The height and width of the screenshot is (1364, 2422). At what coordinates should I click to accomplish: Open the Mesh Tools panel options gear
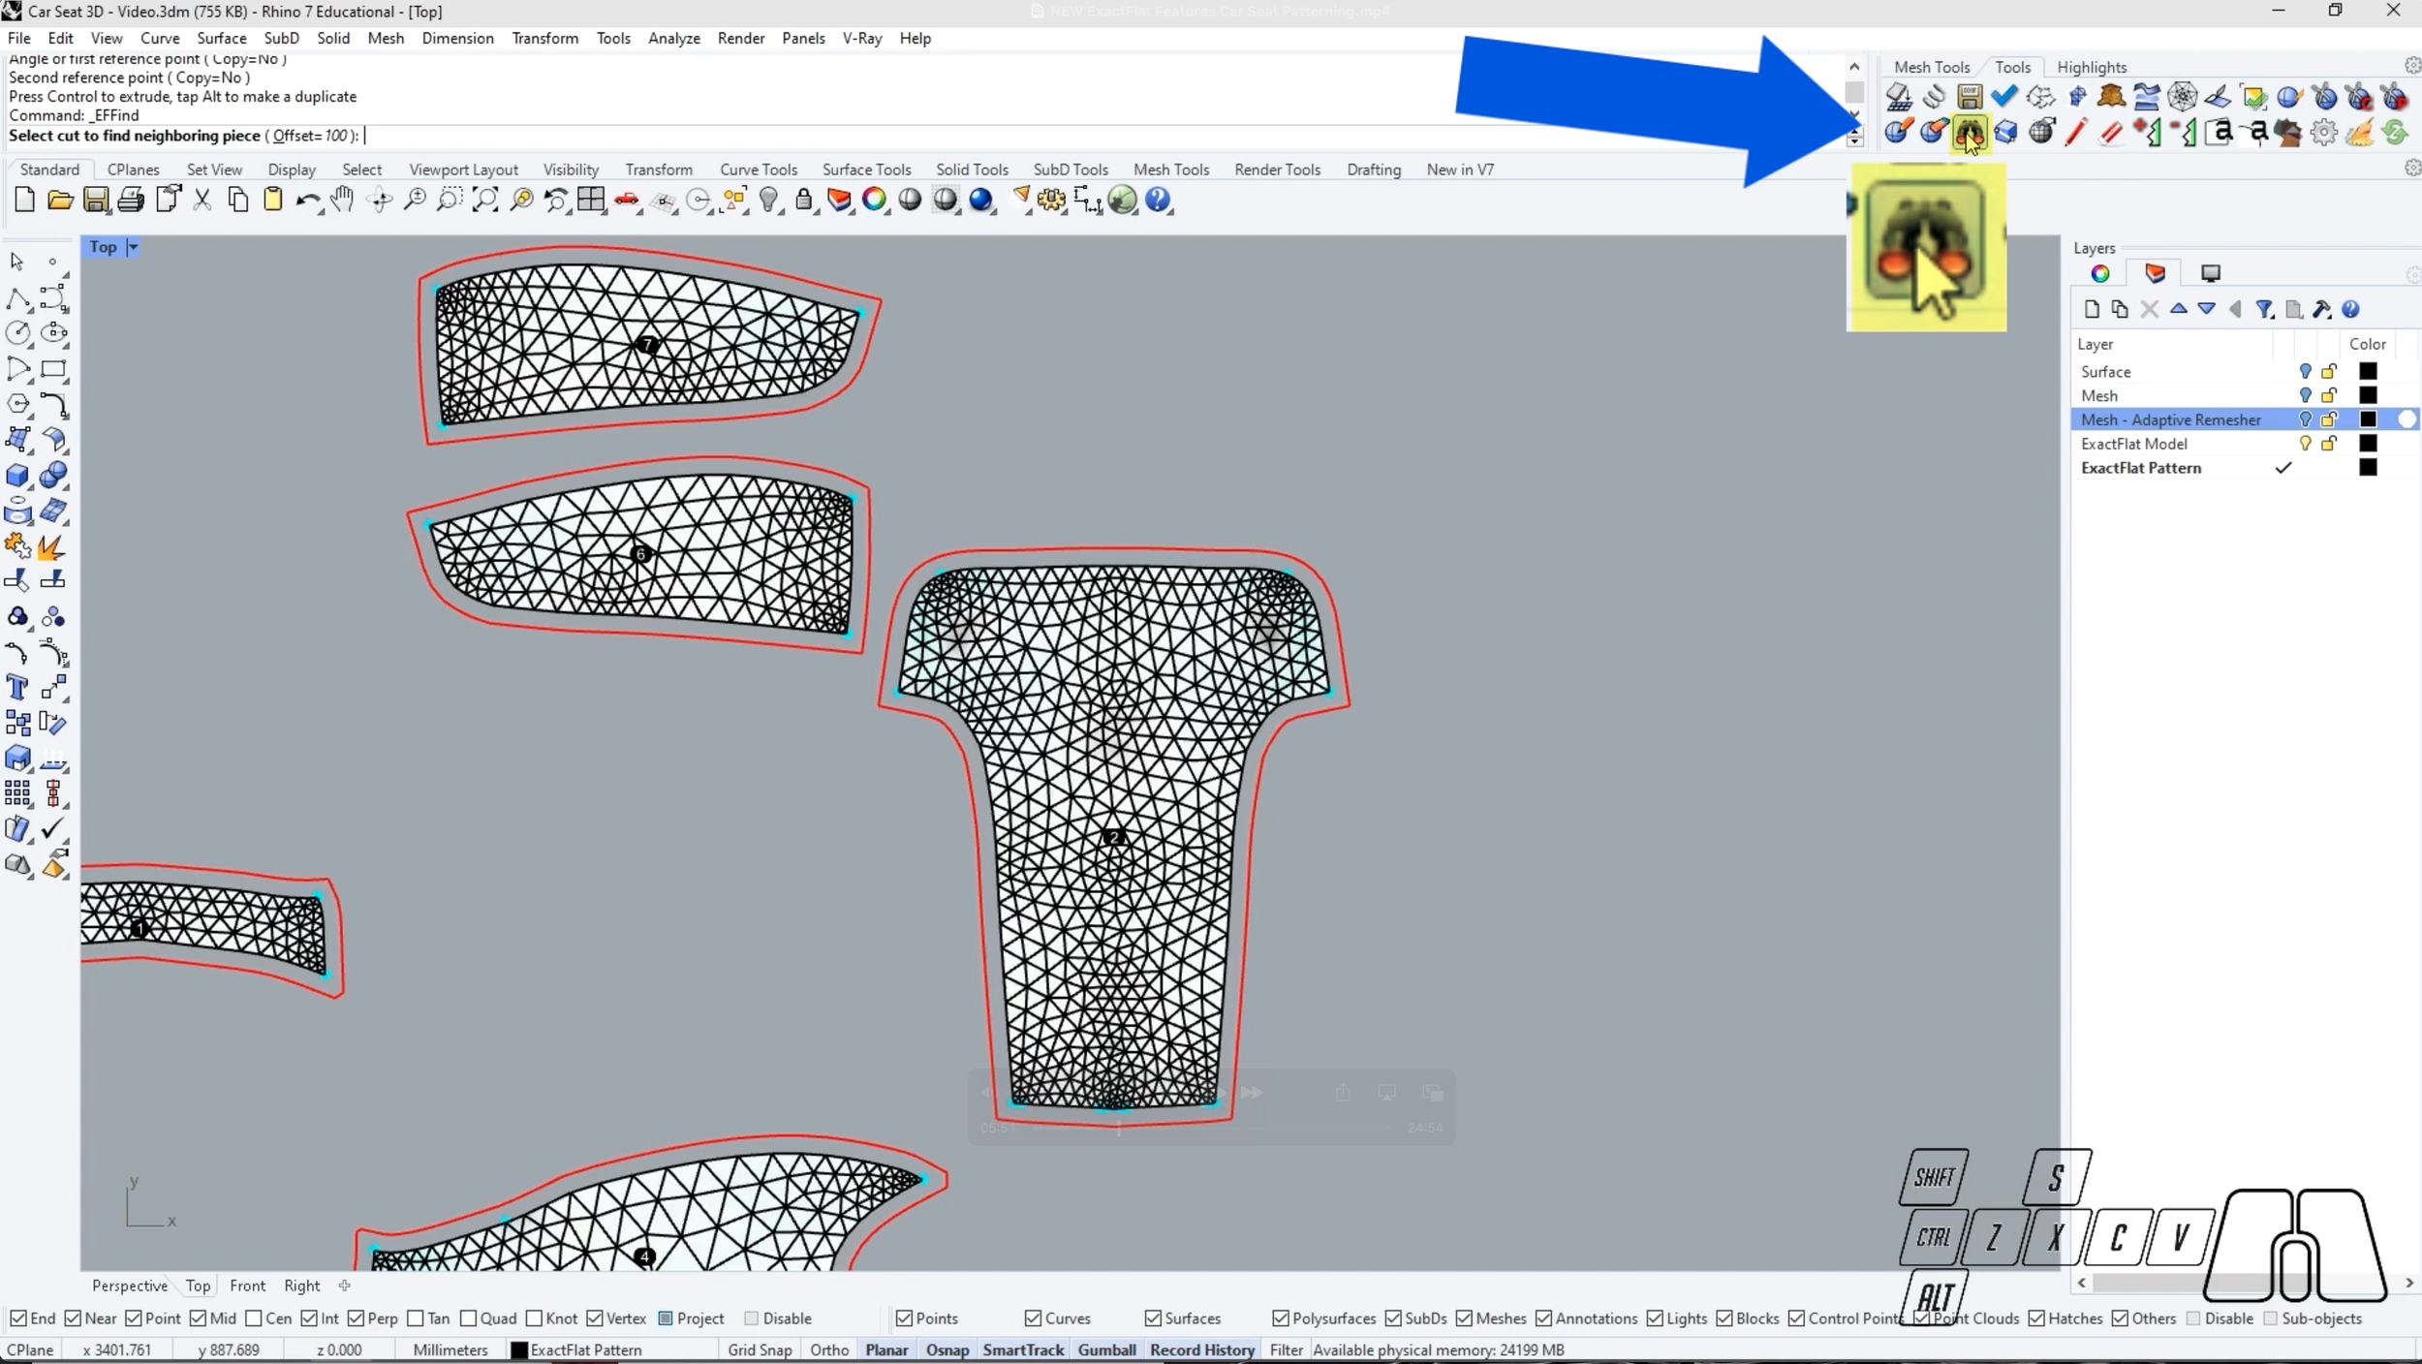pyautogui.click(x=2411, y=66)
